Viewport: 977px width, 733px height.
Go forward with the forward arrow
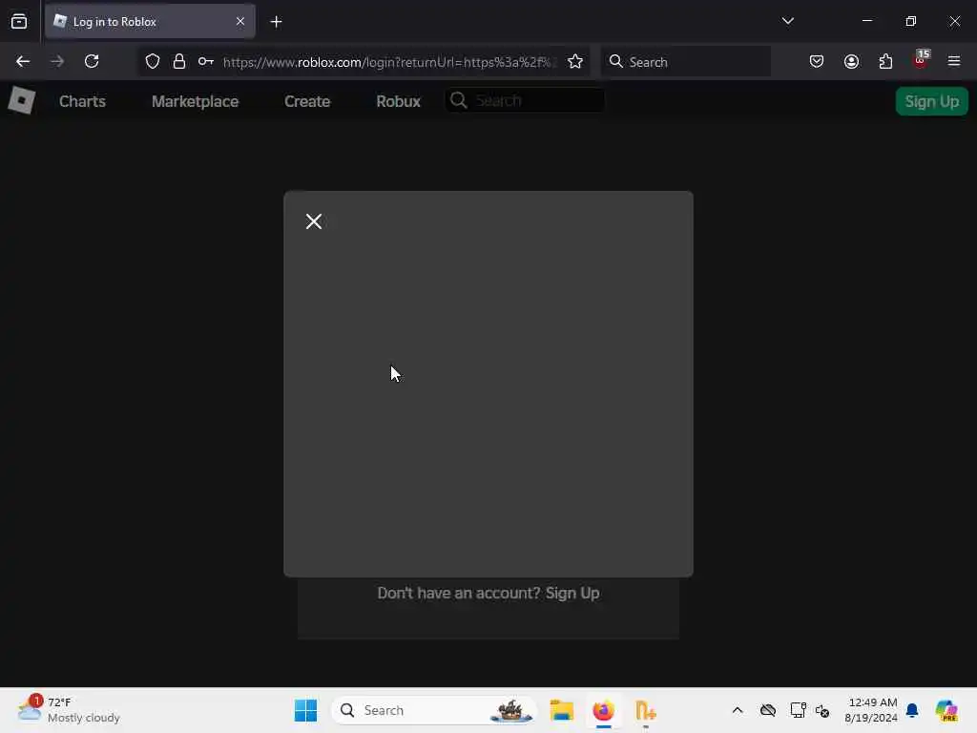point(57,61)
